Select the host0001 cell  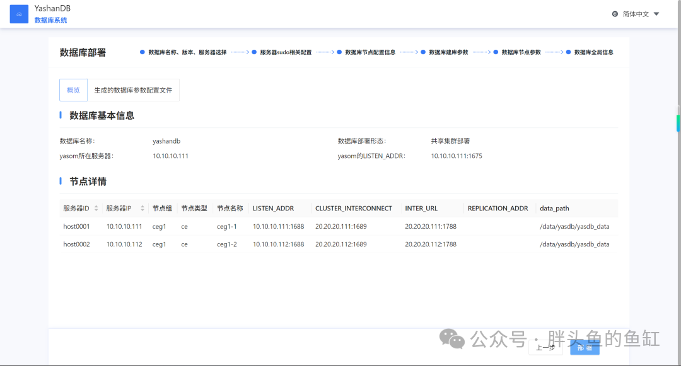(x=76, y=226)
